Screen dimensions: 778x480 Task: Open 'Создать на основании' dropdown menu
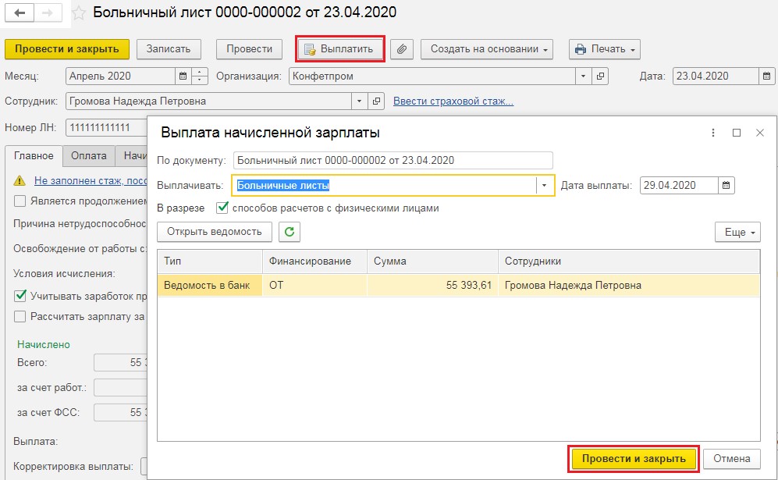pyautogui.click(x=487, y=49)
